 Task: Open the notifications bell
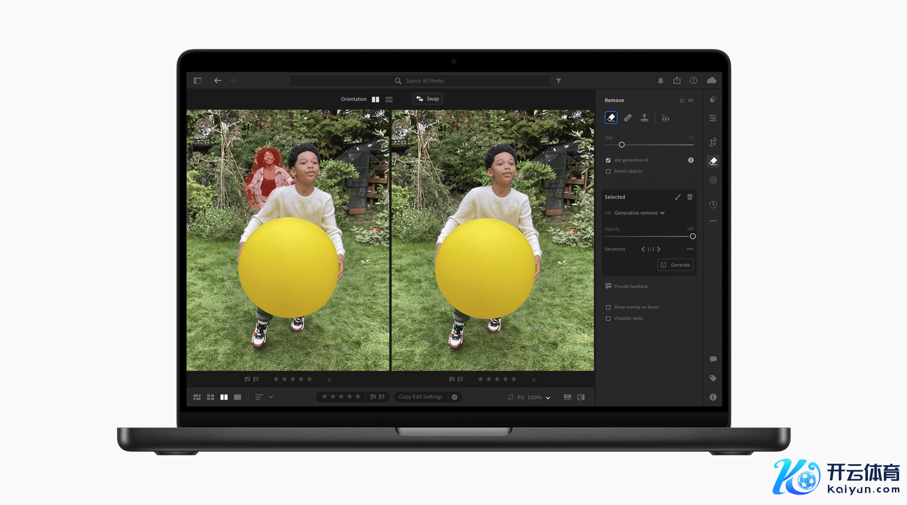click(660, 81)
